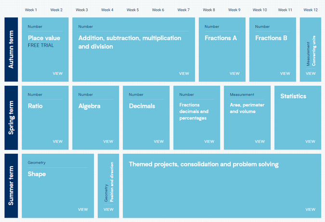
Task: Open VIEW on the Ratio card
Action: [x=58, y=142]
